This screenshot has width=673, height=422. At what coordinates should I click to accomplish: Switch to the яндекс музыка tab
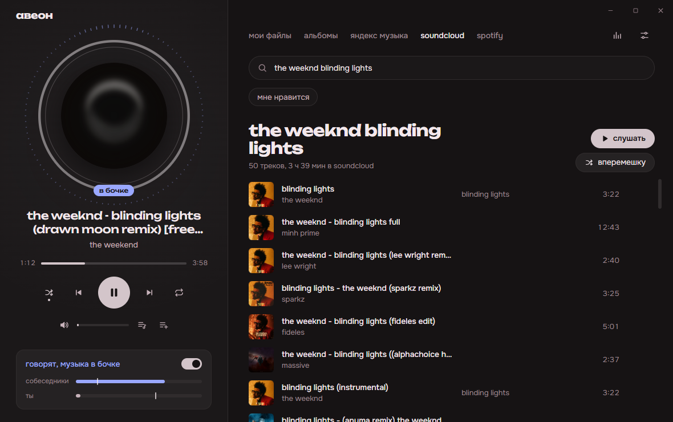379,35
